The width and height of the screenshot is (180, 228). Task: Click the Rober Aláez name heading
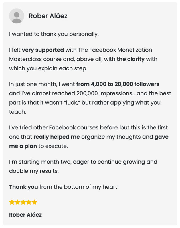tap(48, 16)
